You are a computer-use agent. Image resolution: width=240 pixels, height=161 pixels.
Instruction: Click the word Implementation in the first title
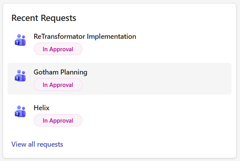[x=111, y=36]
